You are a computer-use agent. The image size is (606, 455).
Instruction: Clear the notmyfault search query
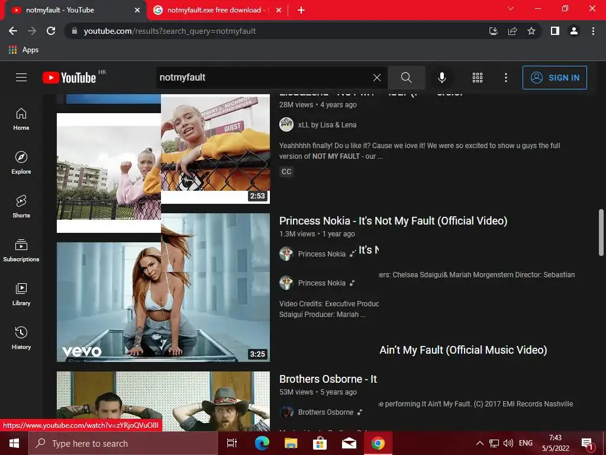point(377,78)
